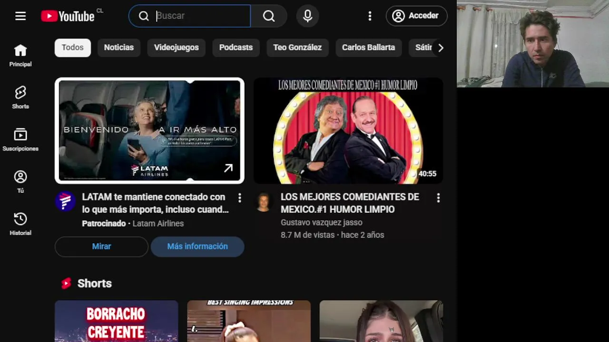
Task: Click the Latam Airlines sponsor name
Action: [x=158, y=223]
